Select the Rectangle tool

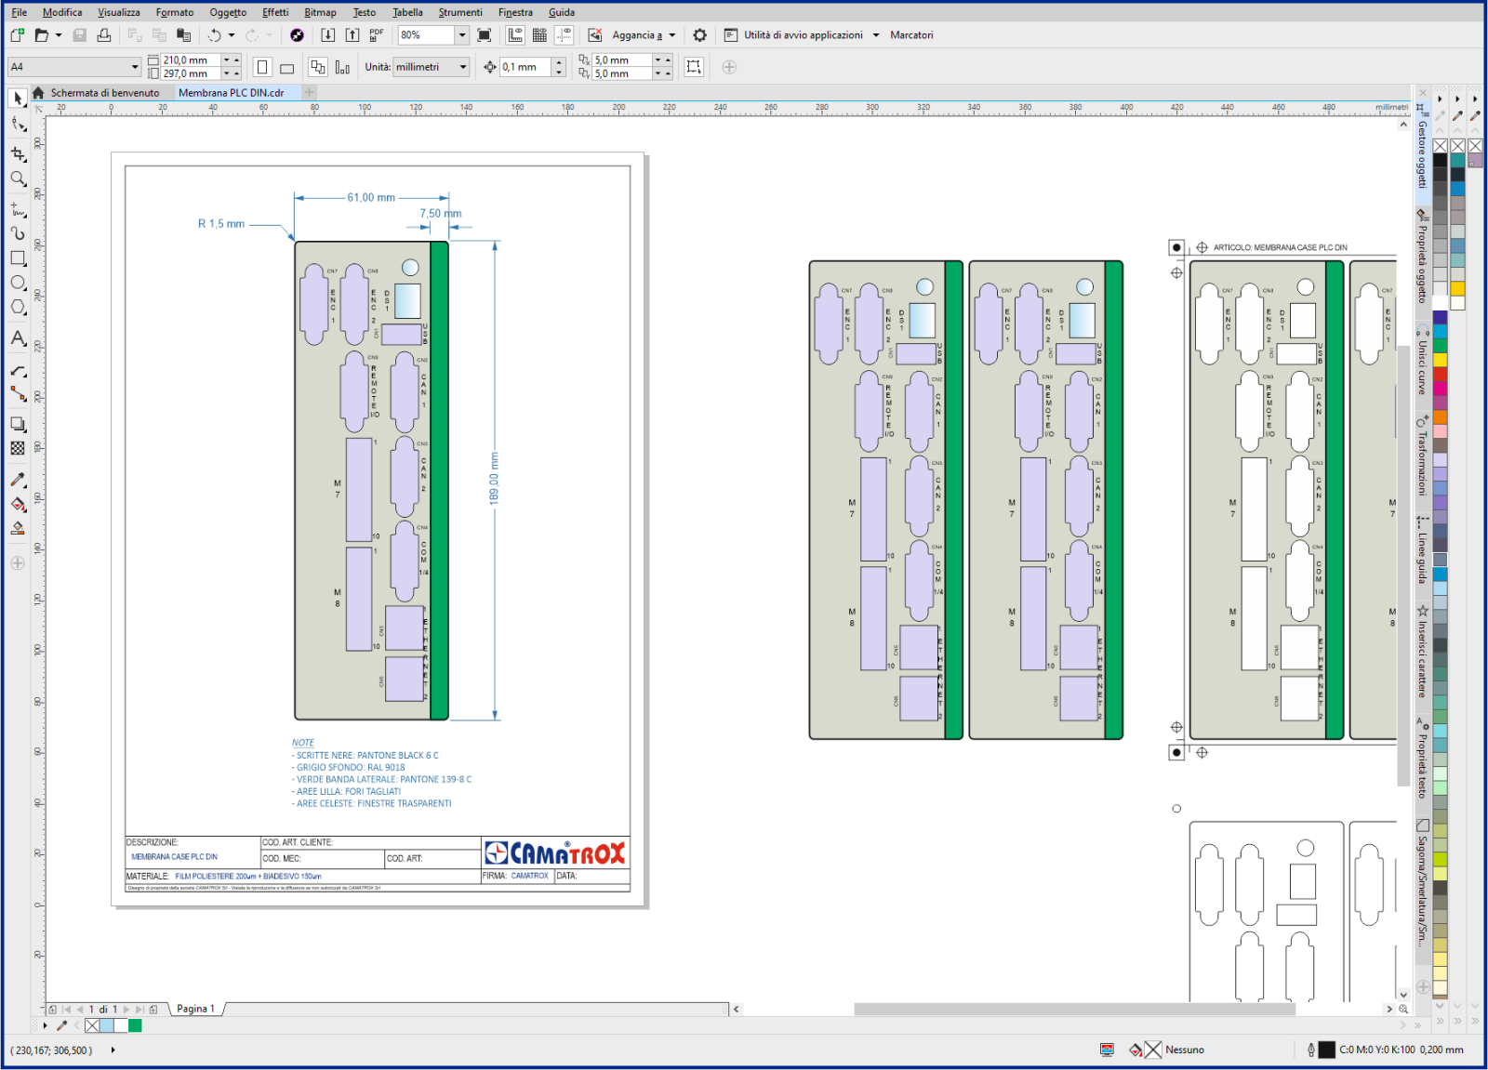(x=18, y=258)
